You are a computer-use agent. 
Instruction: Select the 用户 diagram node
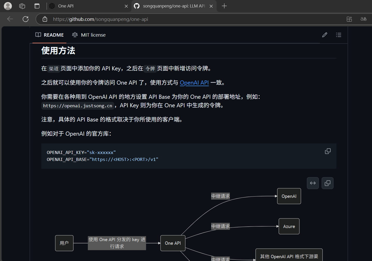pyautogui.click(x=64, y=243)
